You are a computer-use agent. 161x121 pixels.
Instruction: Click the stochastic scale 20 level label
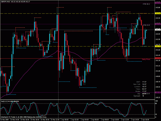pos(156,114)
